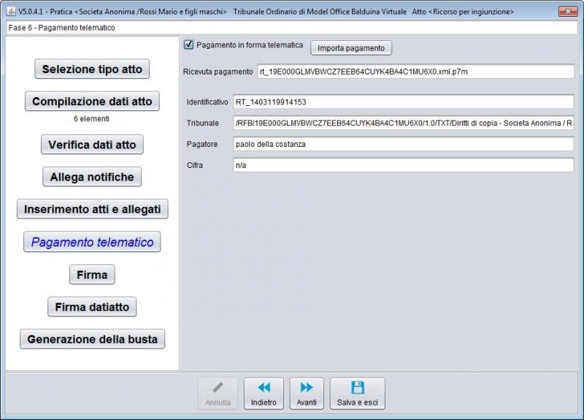Screen dimensions: 584x420
Task: Open the Firma datiatto step
Action: (92, 308)
